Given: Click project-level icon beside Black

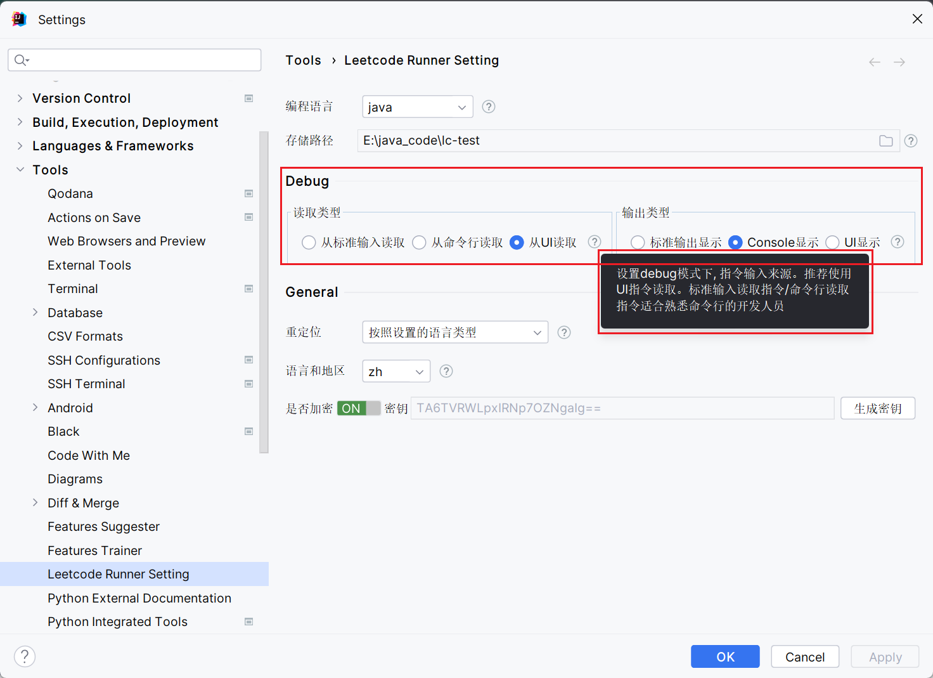Looking at the screenshot, I should [x=249, y=431].
